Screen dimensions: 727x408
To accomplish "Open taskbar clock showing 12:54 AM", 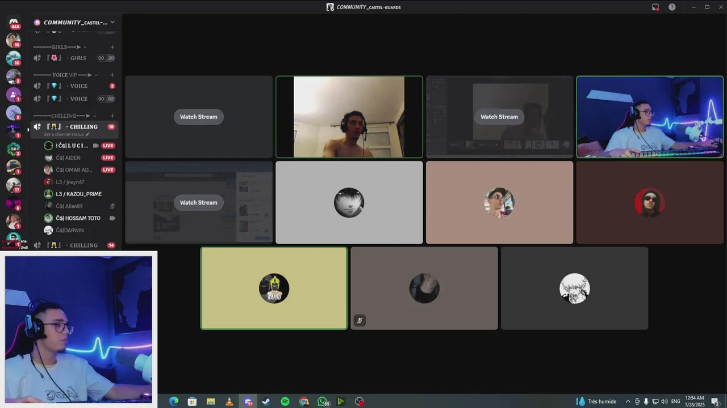I will (695, 401).
